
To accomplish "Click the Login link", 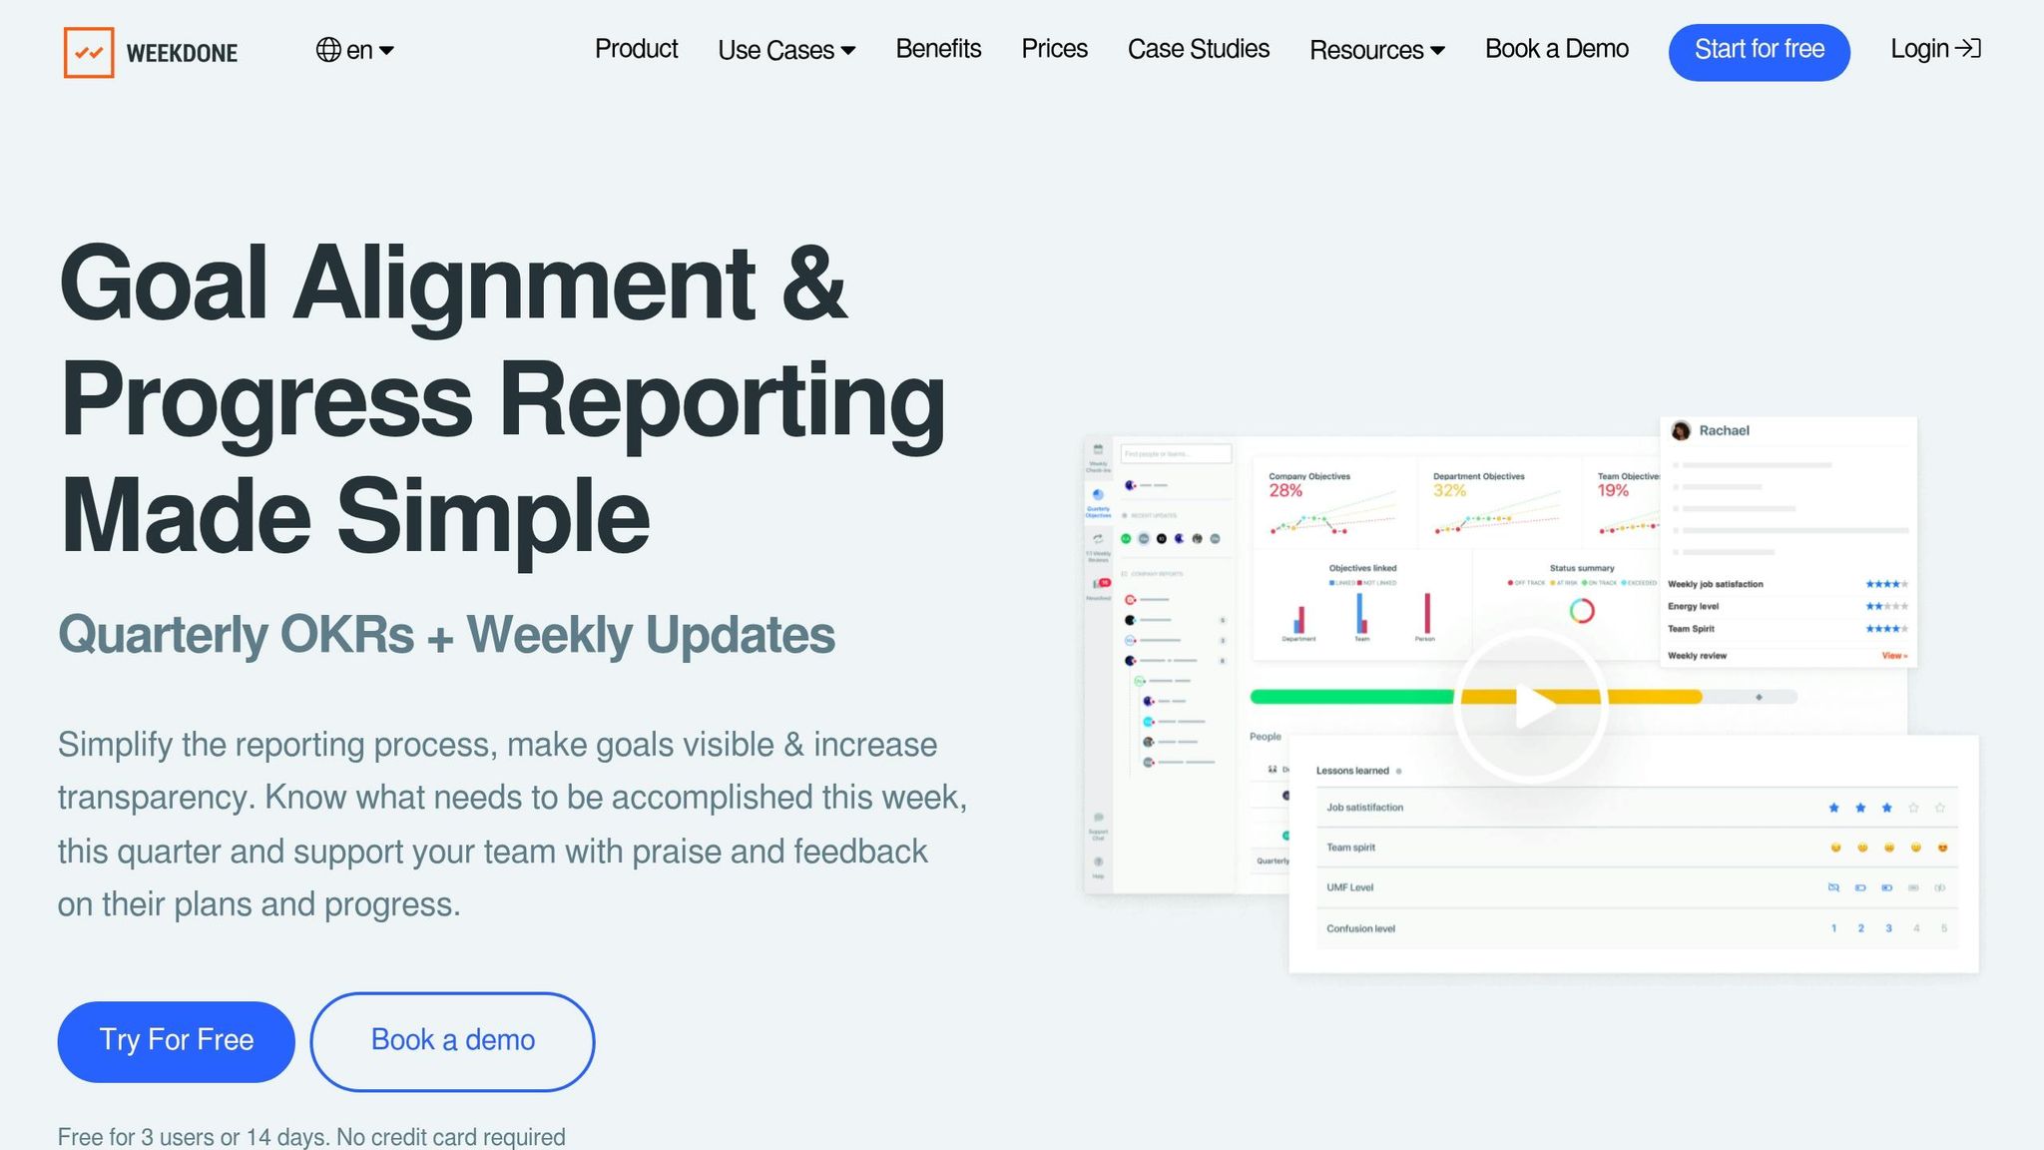I will click(1935, 49).
